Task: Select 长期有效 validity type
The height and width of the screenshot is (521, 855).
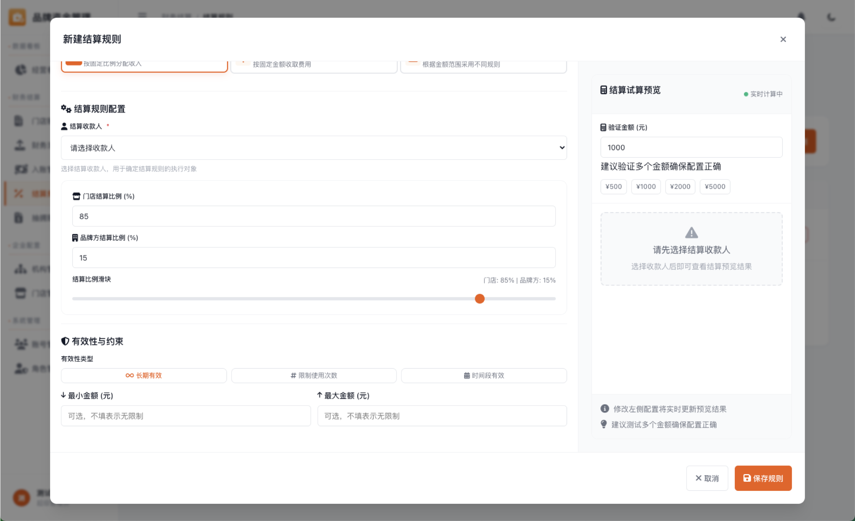Action: [144, 376]
